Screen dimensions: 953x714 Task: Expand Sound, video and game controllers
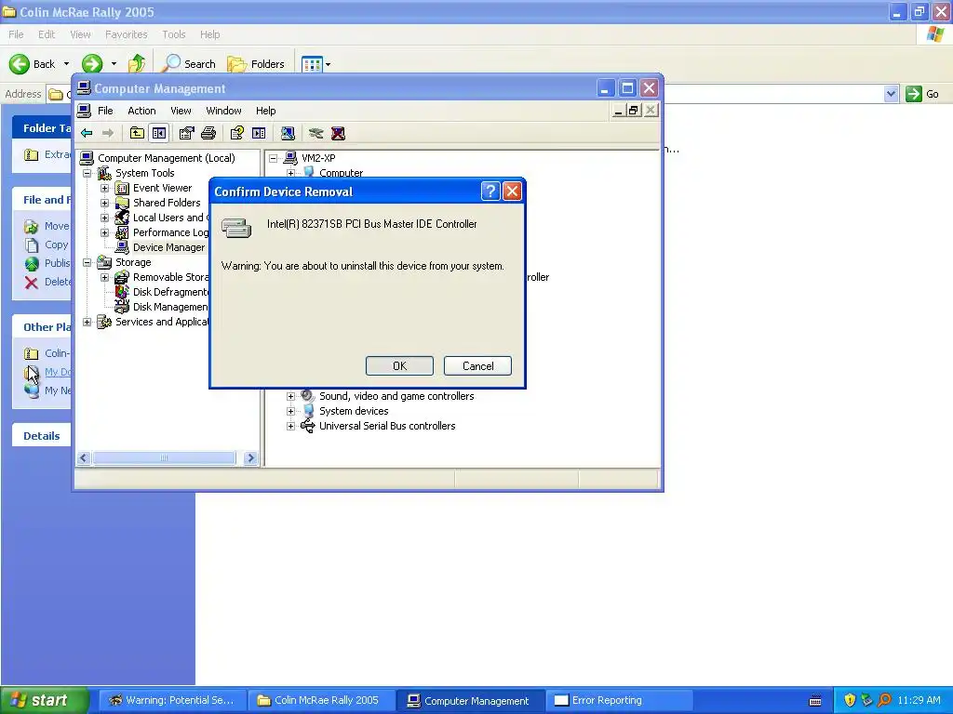(x=290, y=396)
